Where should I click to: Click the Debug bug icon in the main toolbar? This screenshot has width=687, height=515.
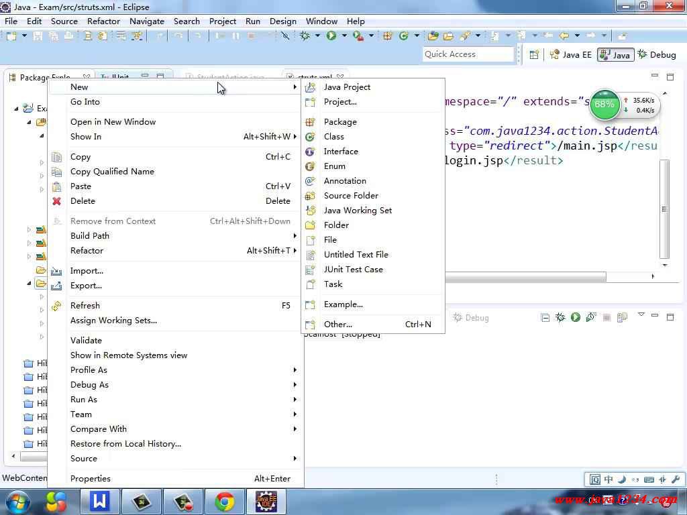(x=305, y=36)
